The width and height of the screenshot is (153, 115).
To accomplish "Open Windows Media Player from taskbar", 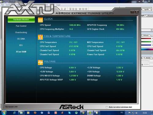I will coord(28,113).
